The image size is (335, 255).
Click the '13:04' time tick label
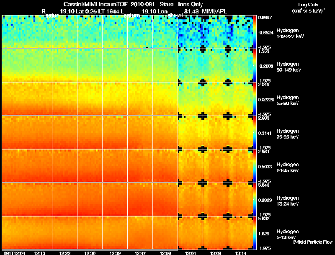191,253
